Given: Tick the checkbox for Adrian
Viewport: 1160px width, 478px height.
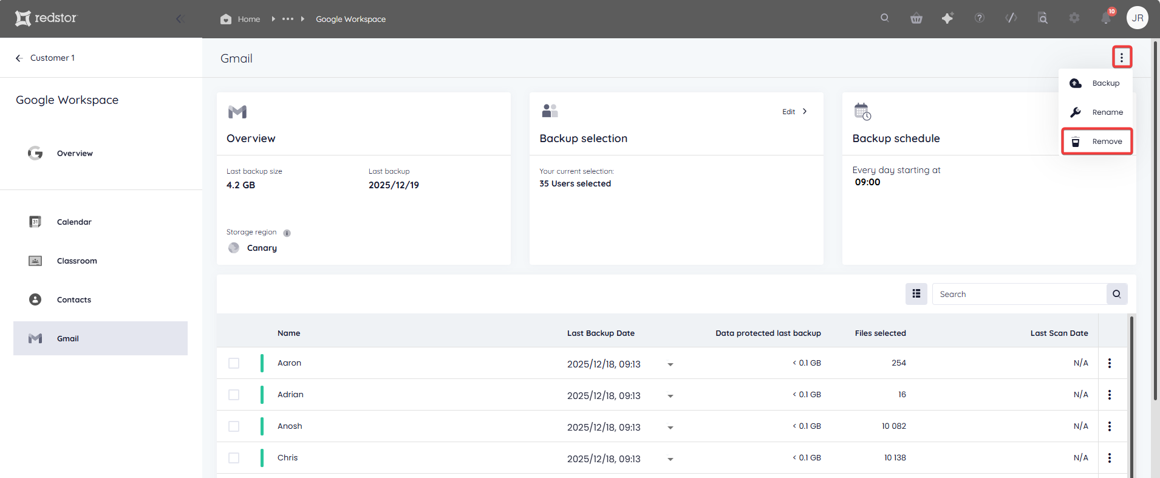Looking at the screenshot, I should coord(234,395).
